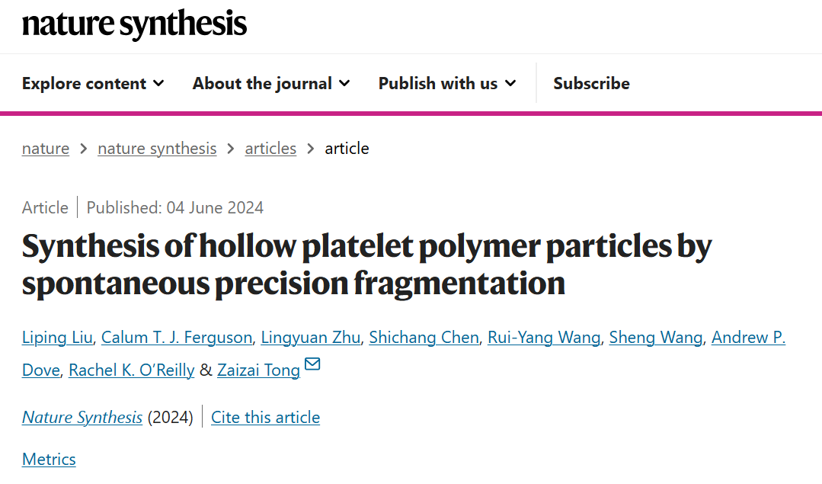Open the About the journal menu
The image size is (822, 484).
(x=270, y=84)
